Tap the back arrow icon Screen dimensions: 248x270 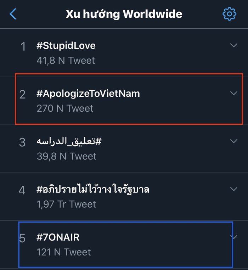[x=13, y=14]
